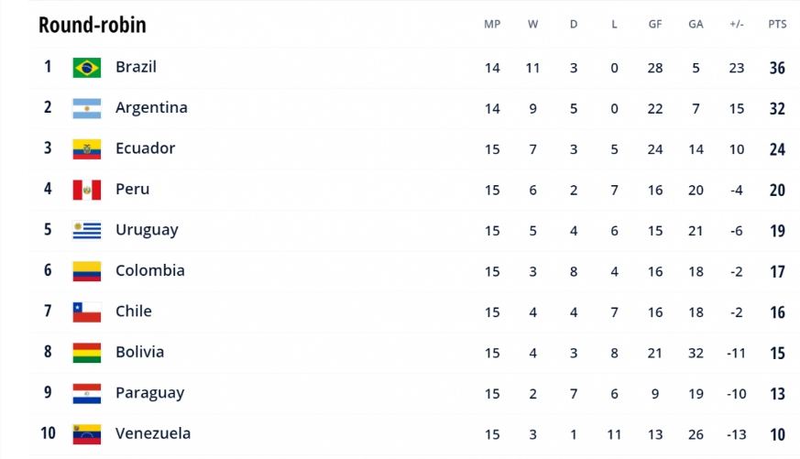Click the Paraguay flag icon
800x459 pixels.
tap(87, 394)
